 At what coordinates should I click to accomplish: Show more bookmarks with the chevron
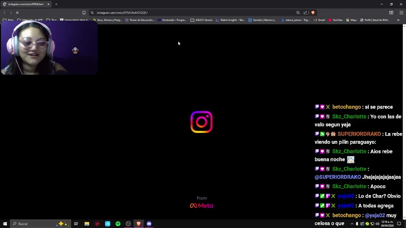(x=398, y=20)
